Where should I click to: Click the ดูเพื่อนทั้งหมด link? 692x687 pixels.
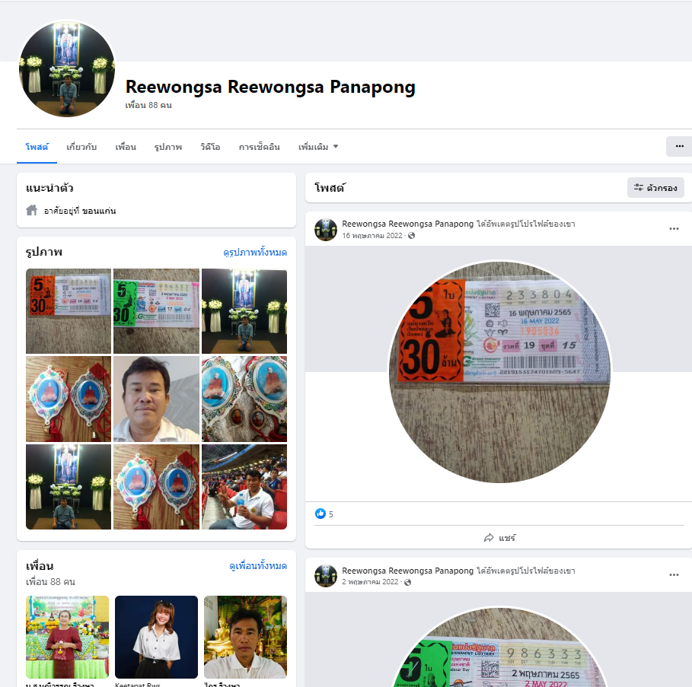coord(258,566)
